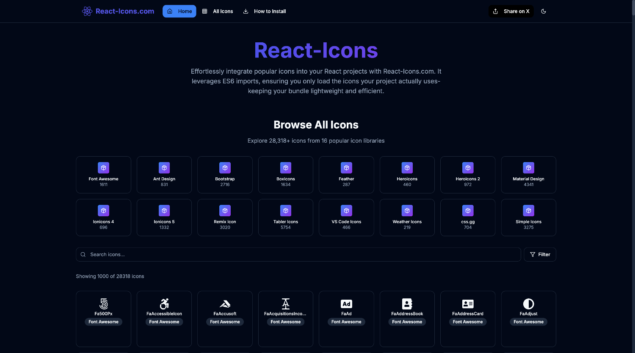Open the Feather library card
This screenshot has width=635, height=353.
346,175
